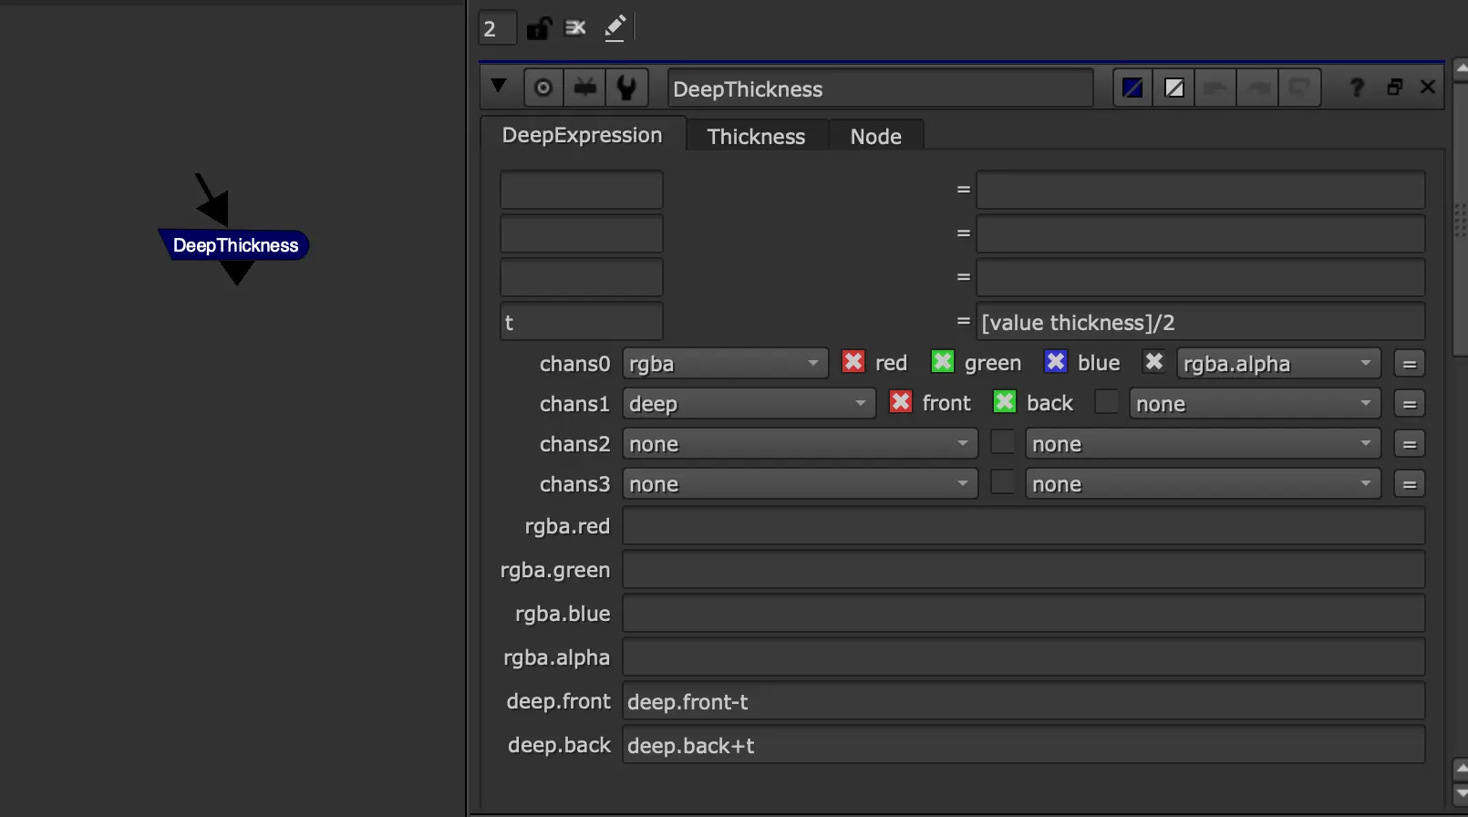Toggle the back channel checkbox
The height and width of the screenshot is (817, 1468).
tap(1005, 402)
